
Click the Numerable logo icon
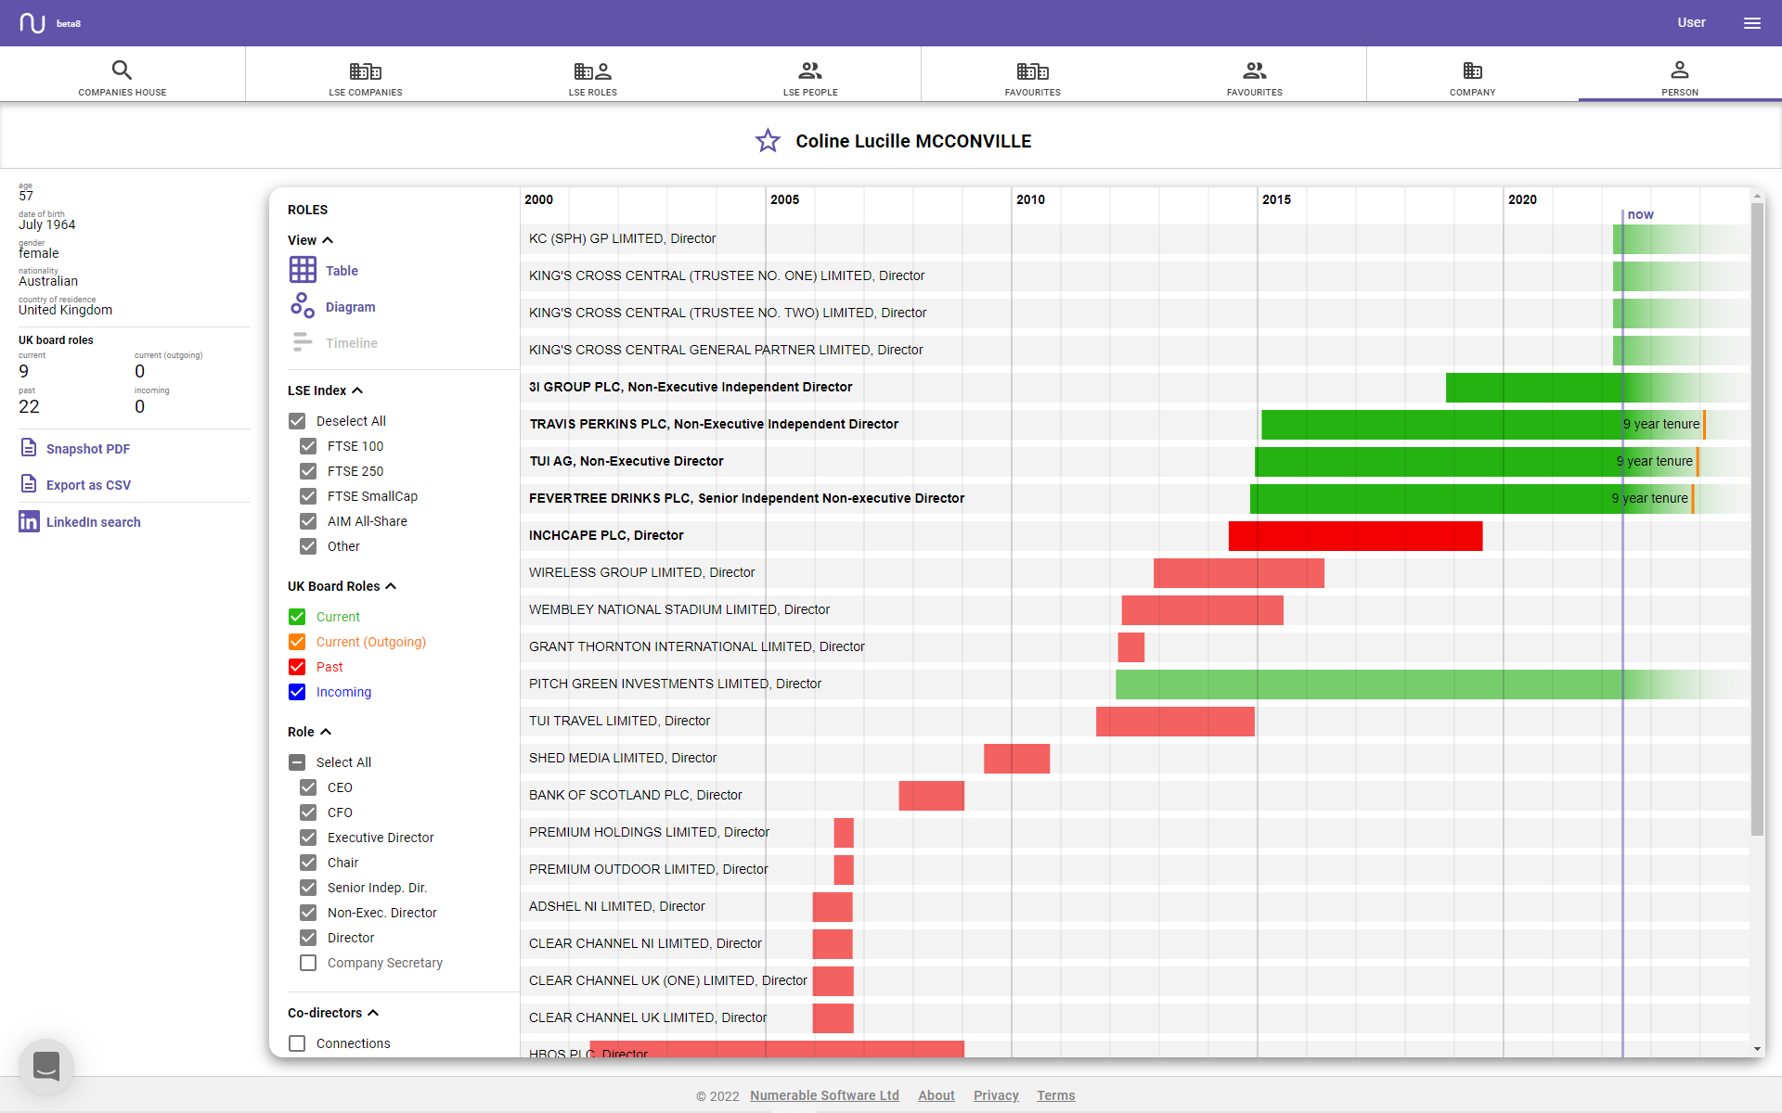pyautogui.click(x=32, y=22)
